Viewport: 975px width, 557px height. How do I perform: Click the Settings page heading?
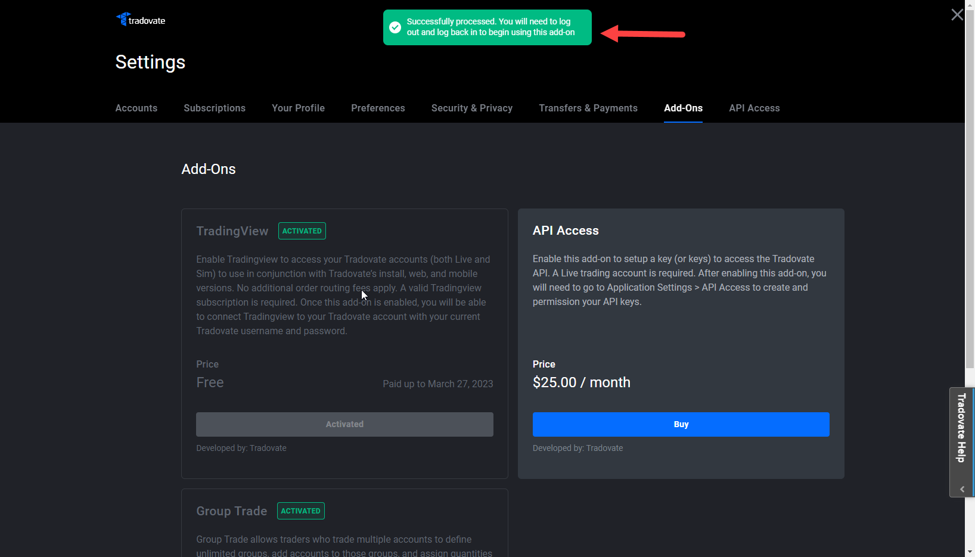click(x=150, y=62)
